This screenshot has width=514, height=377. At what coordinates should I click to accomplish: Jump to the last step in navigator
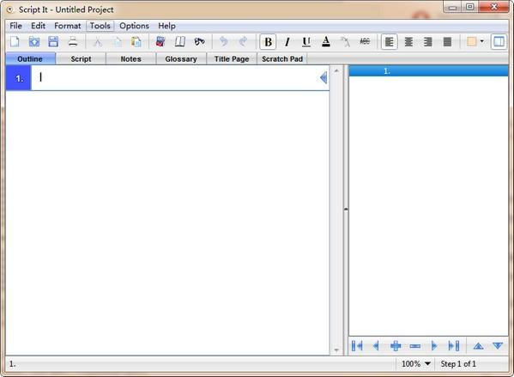click(x=454, y=346)
